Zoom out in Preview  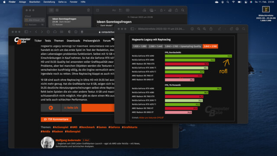[199, 29]
